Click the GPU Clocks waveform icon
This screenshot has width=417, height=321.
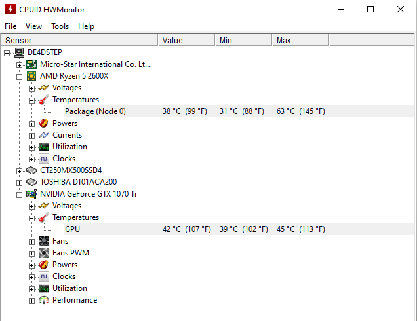point(44,276)
